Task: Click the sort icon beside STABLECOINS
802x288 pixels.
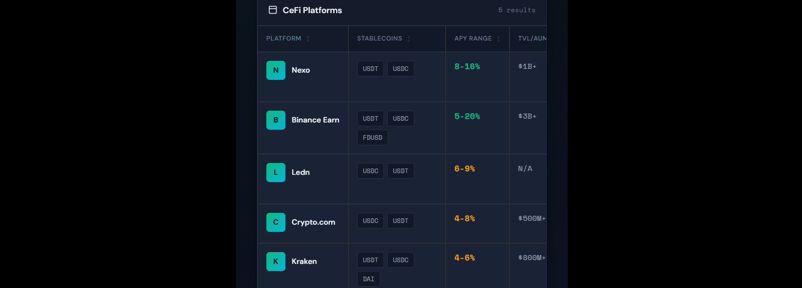Action: 408,38
